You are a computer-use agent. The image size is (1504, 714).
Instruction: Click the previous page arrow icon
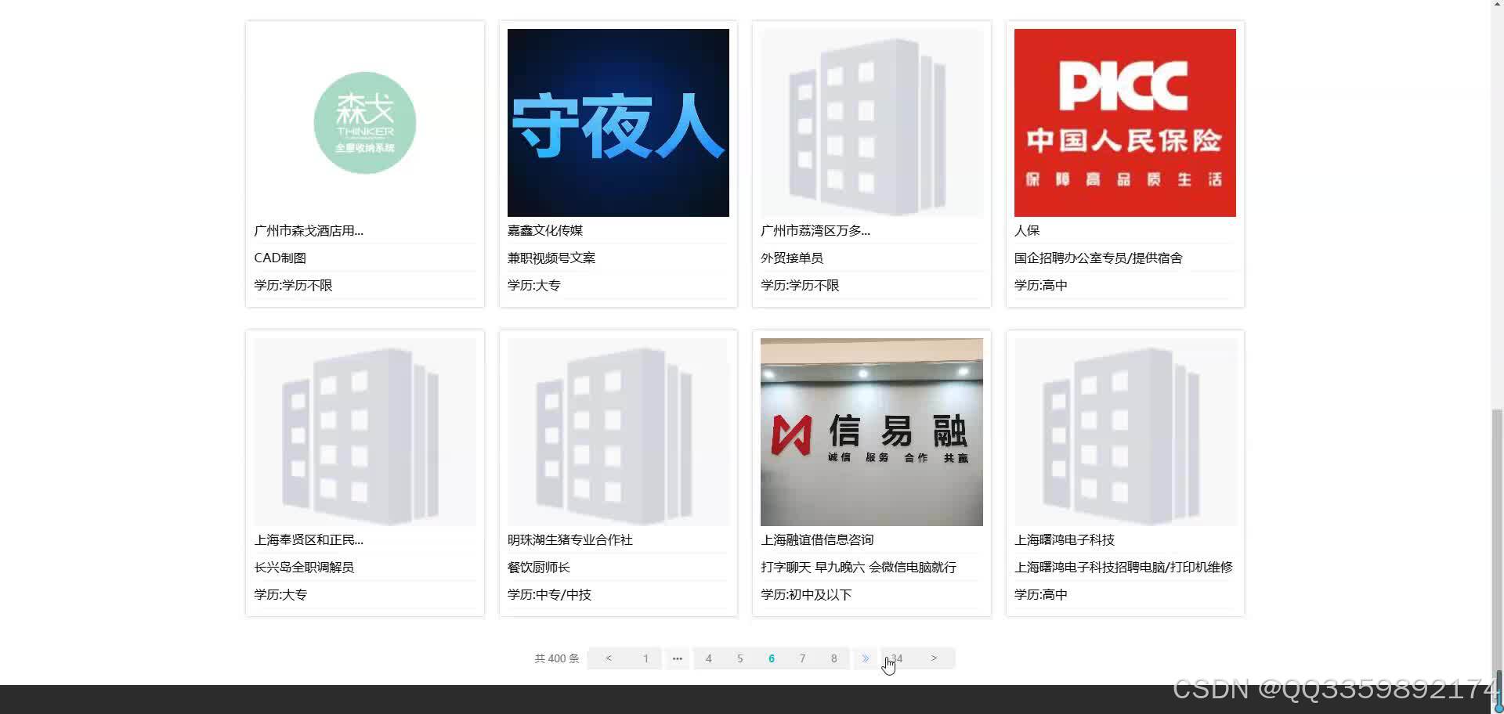point(609,658)
